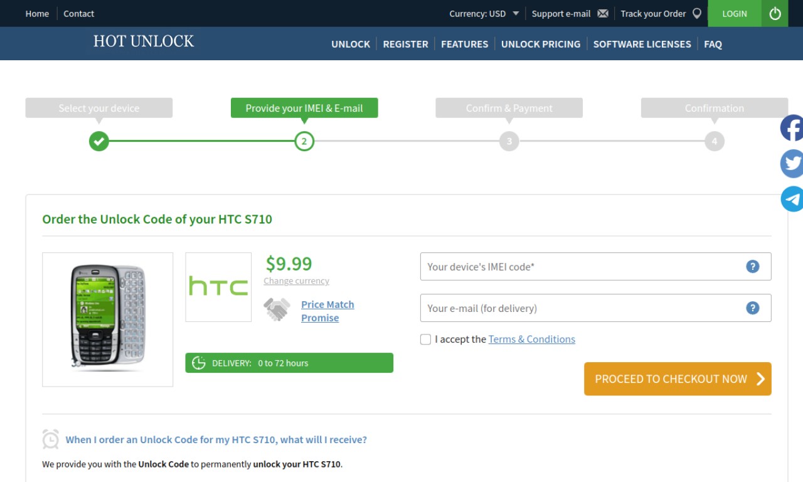Open the UNLOCK PRICING menu item
This screenshot has width=803, height=482.
541,44
